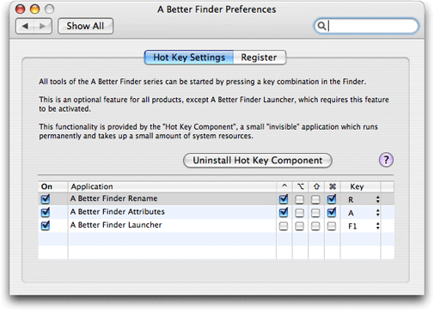Click the Shift key column header symbol
The height and width of the screenshot is (311, 434).
click(316, 186)
